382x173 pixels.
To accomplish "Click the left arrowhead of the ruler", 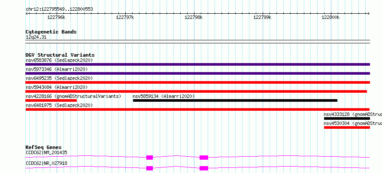I will pyautogui.click(x=27, y=13).
